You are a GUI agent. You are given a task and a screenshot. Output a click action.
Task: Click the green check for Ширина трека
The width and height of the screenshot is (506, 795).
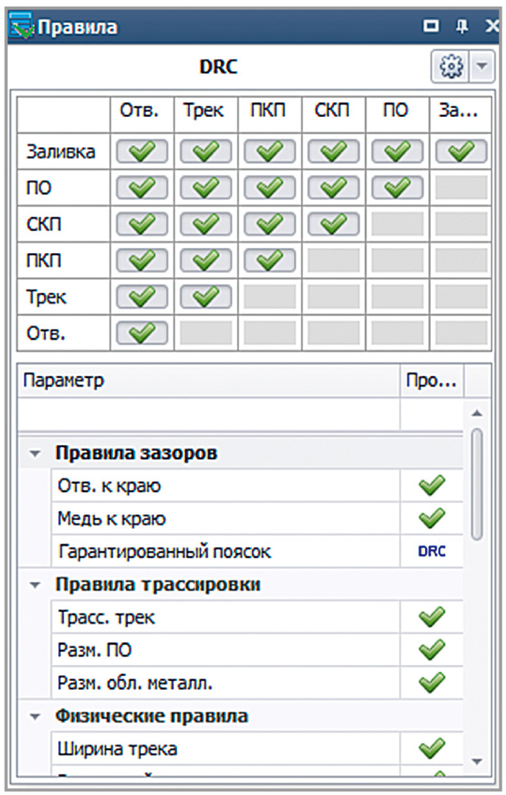tap(432, 749)
